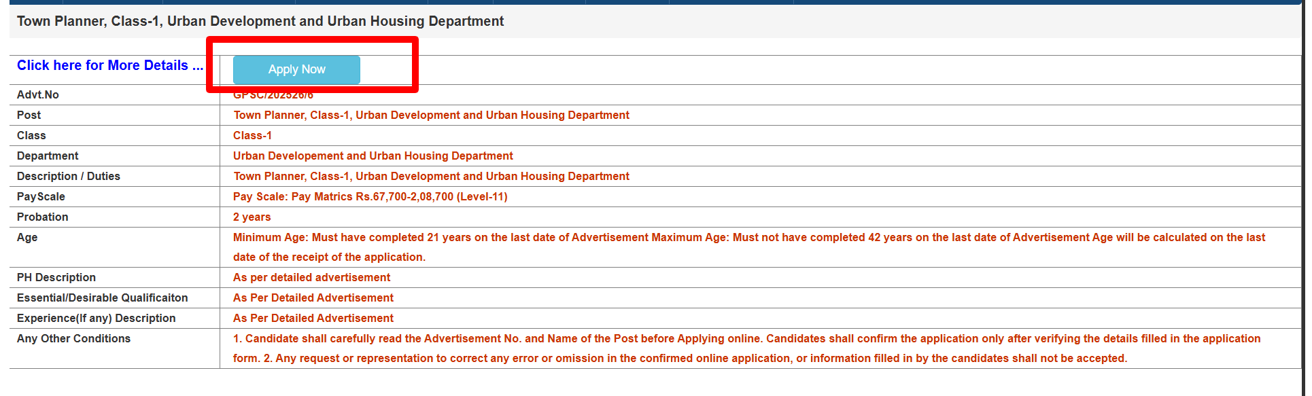1312x396 pixels.
Task: Click the Department row label
Action: pyautogui.click(x=48, y=156)
